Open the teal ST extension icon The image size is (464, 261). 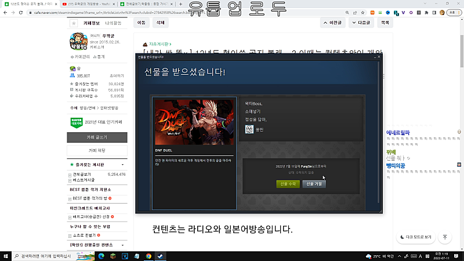pyautogui.click(x=396, y=13)
